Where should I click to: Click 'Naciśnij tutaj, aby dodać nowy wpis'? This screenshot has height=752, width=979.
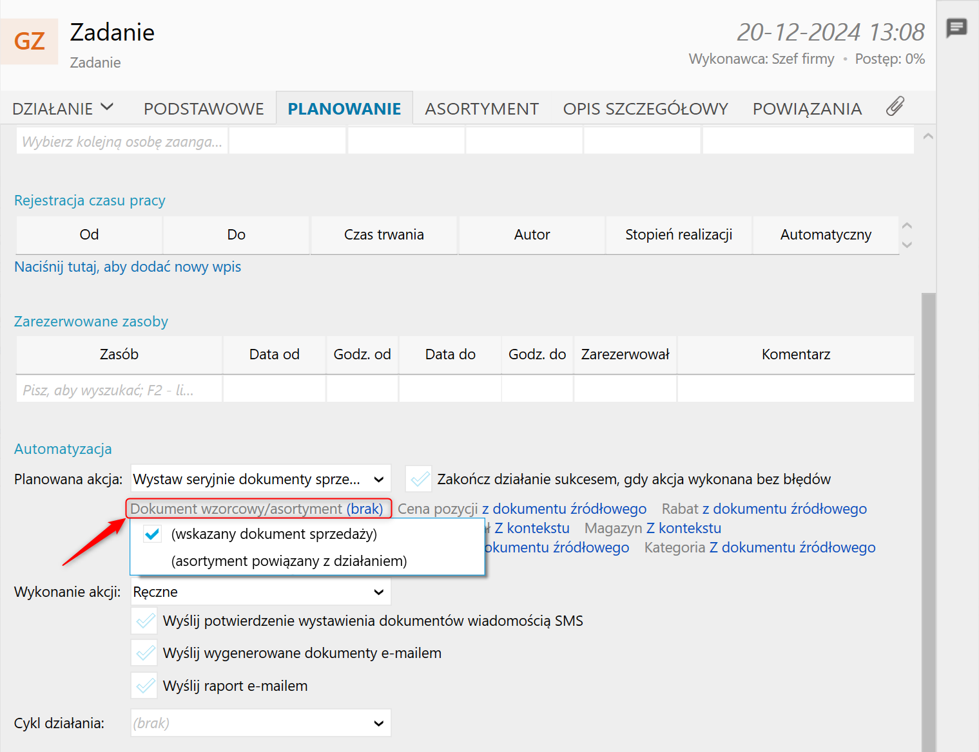pos(128,267)
